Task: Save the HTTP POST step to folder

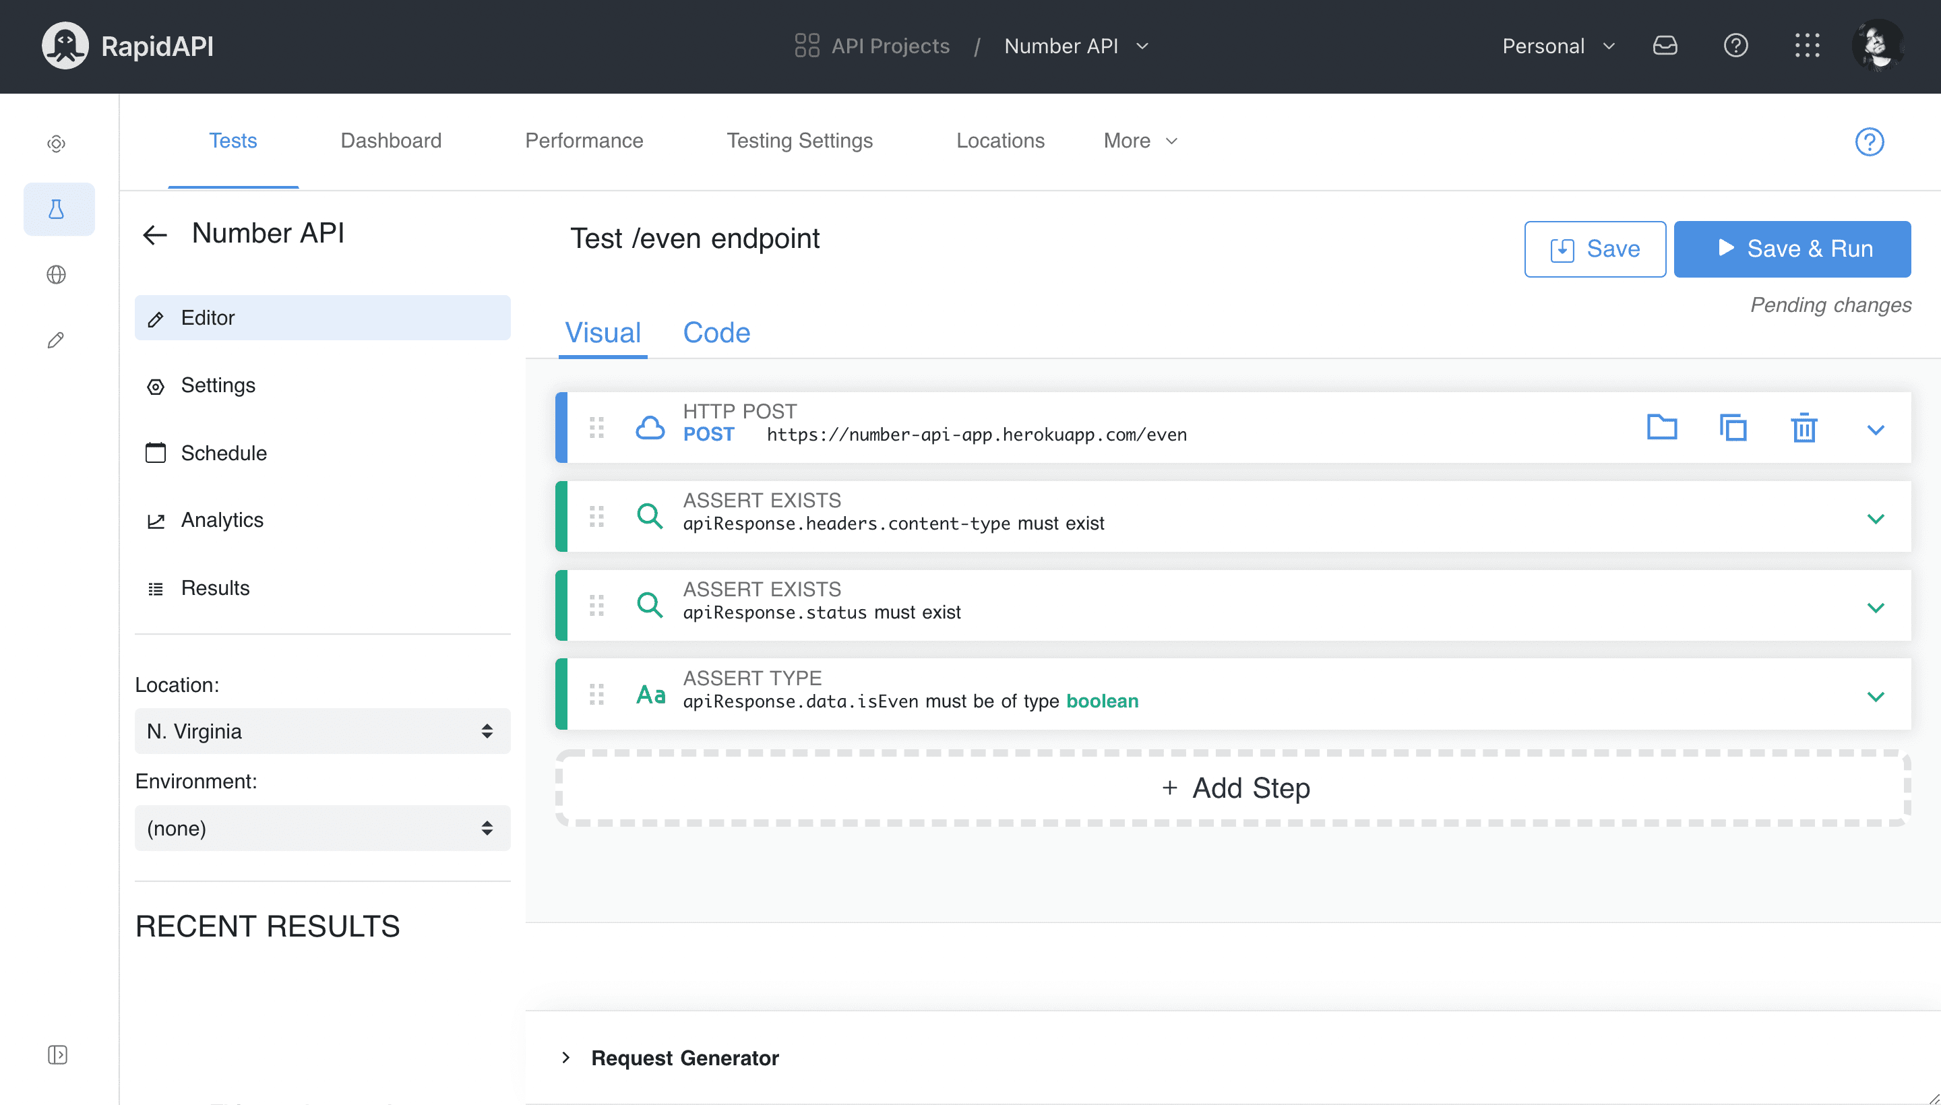Action: [1661, 427]
